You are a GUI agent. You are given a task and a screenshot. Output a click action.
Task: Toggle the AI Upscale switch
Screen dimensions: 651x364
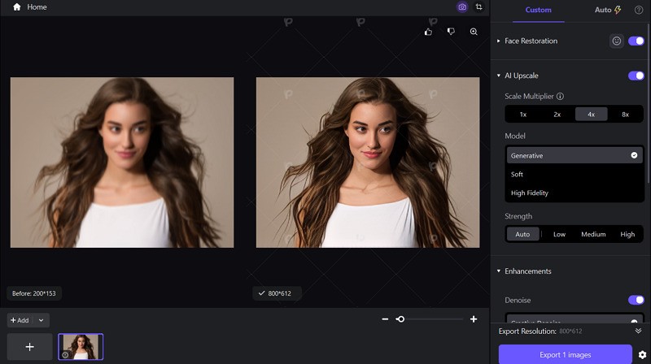pos(636,76)
